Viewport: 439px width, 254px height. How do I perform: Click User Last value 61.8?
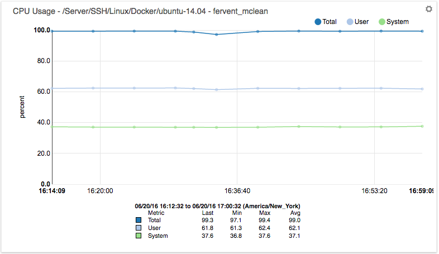(x=207, y=228)
